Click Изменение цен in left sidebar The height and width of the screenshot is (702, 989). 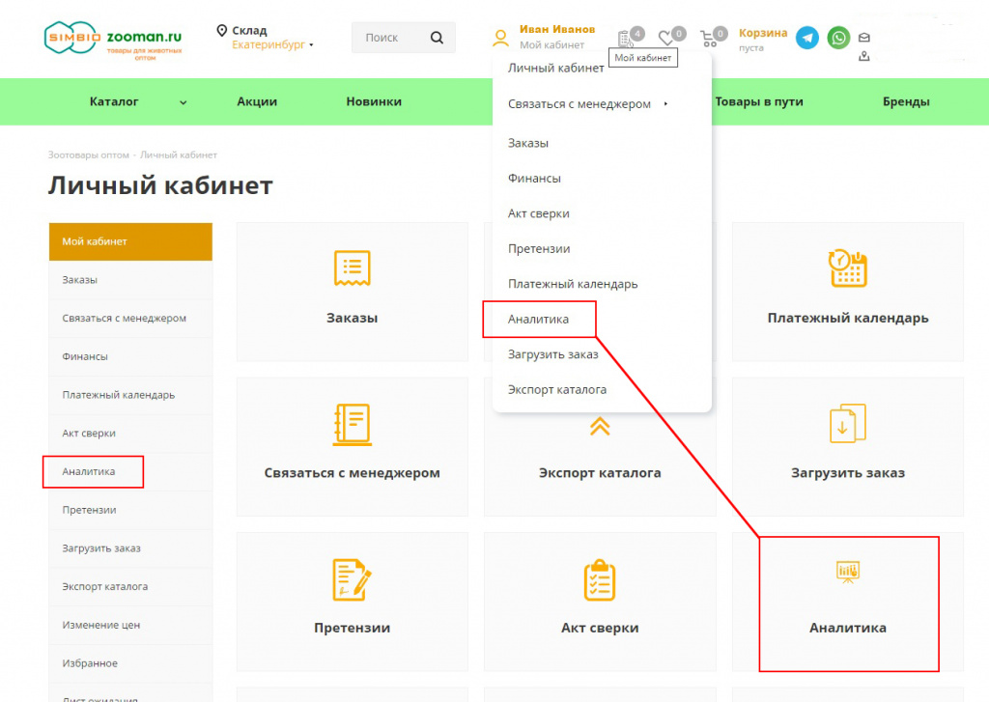[x=101, y=625]
